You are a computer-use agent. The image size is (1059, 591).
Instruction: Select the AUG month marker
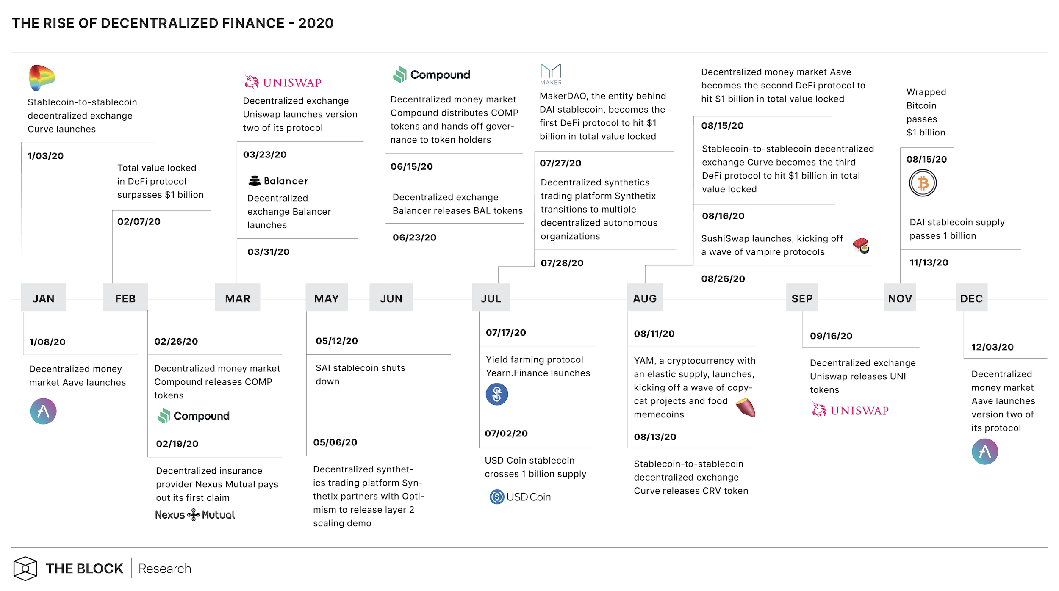coord(644,298)
